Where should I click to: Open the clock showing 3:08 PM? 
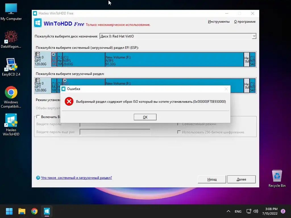pos(270,211)
